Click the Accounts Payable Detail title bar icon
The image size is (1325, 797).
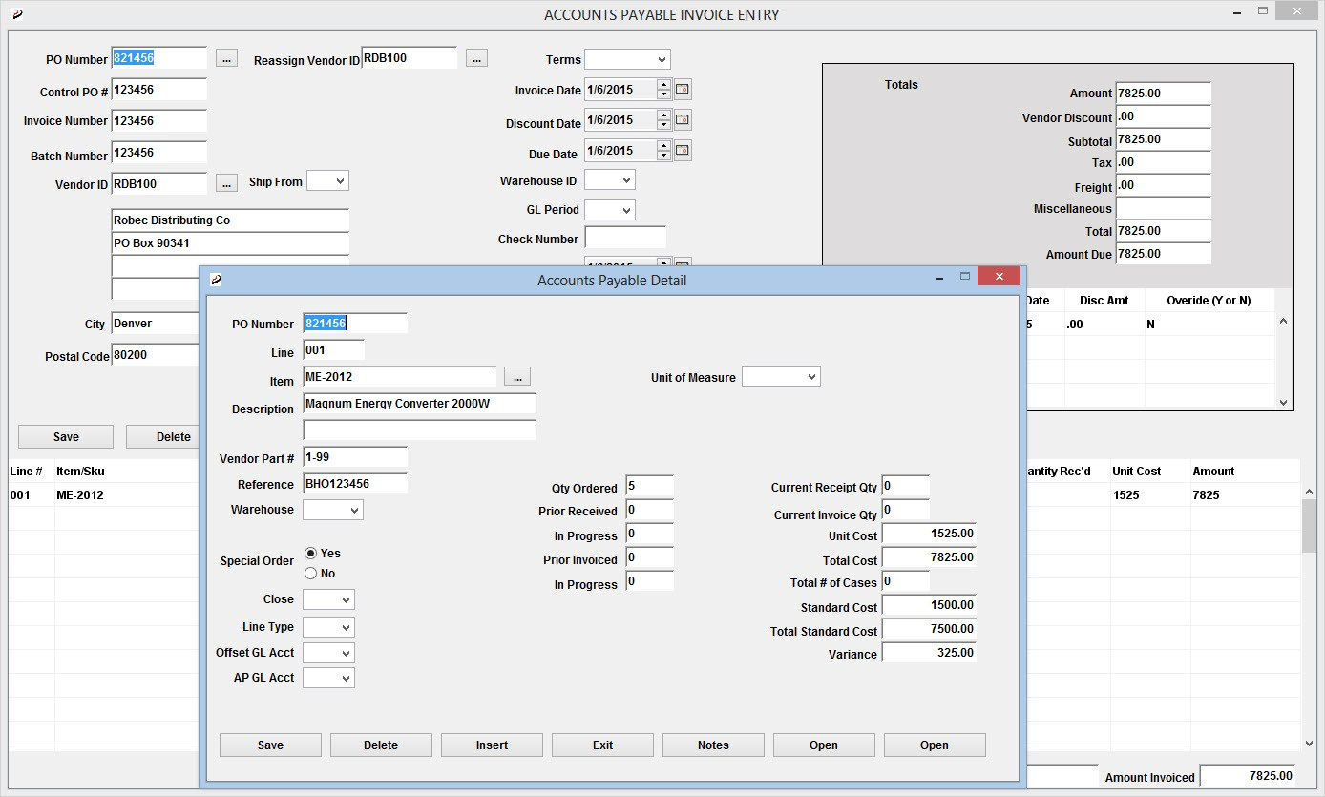pyautogui.click(x=215, y=280)
